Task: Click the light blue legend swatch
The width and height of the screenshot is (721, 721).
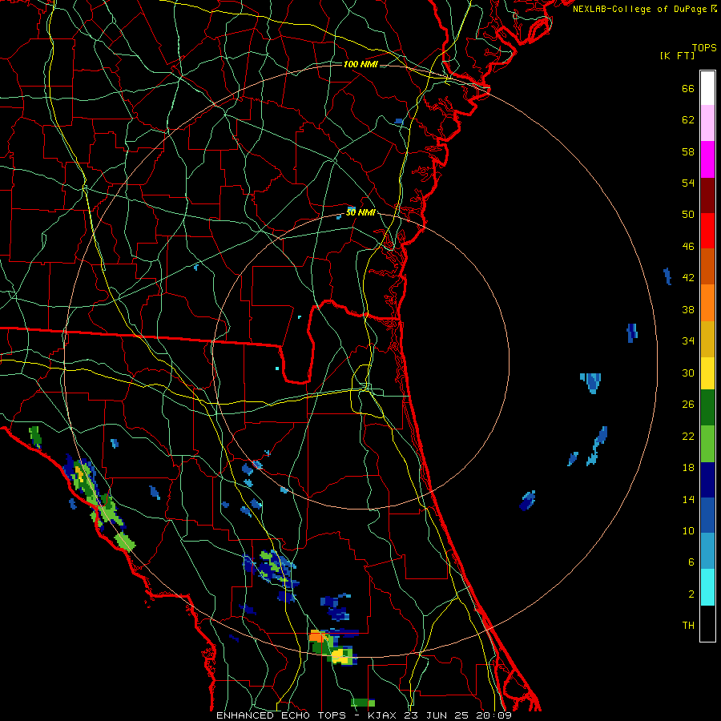Action: point(707,550)
